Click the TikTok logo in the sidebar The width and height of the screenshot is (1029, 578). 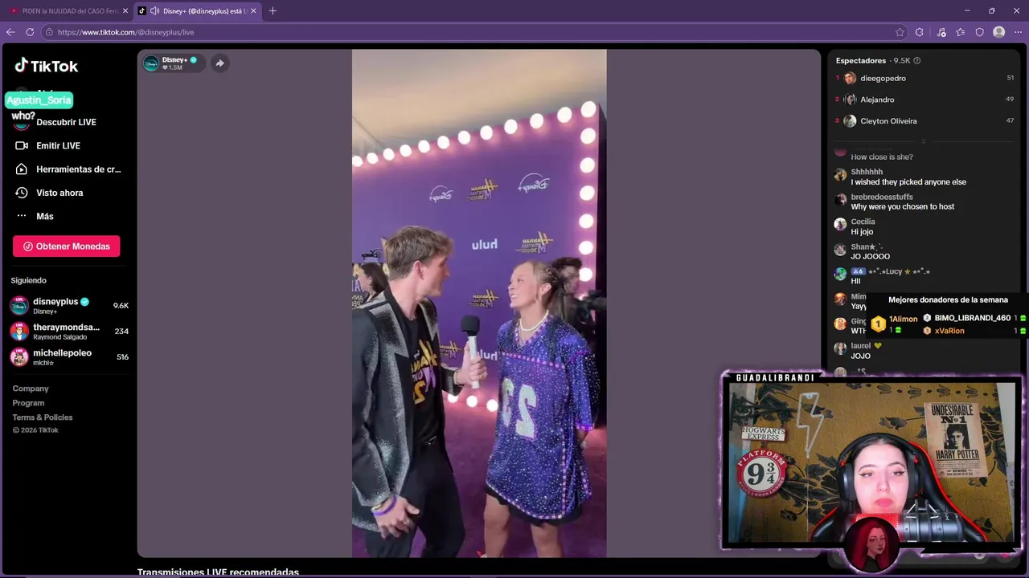46,66
